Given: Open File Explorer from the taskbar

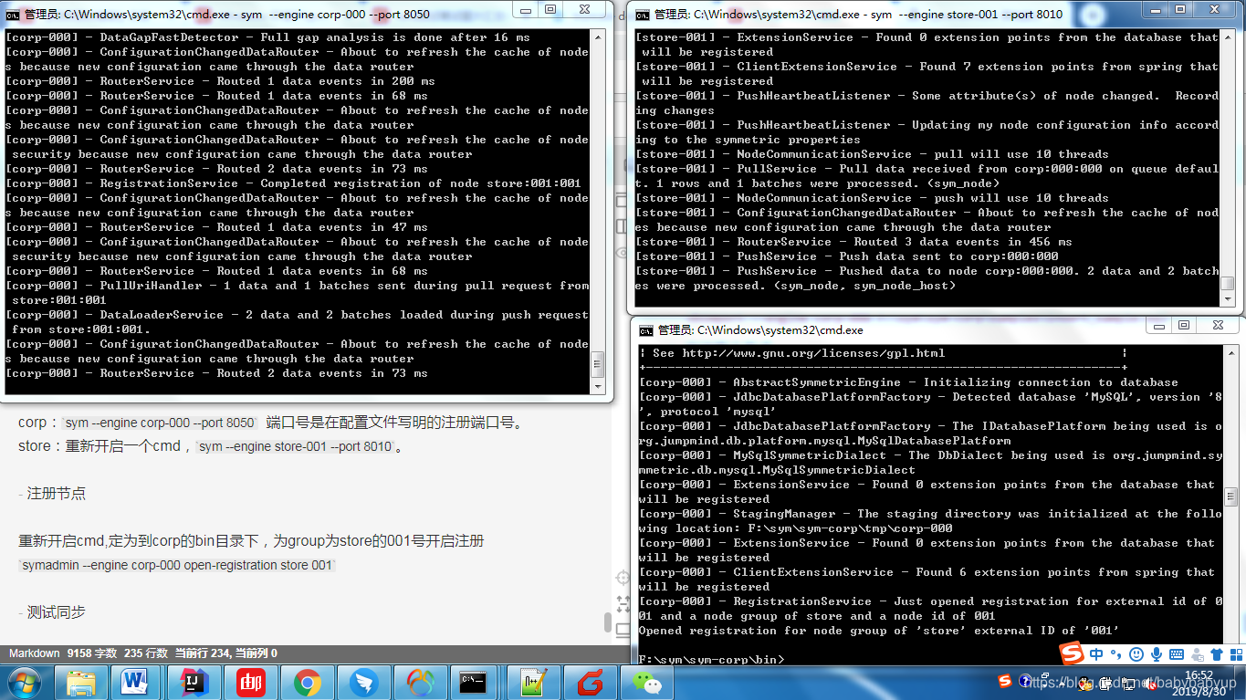Looking at the screenshot, I should [x=81, y=682].
